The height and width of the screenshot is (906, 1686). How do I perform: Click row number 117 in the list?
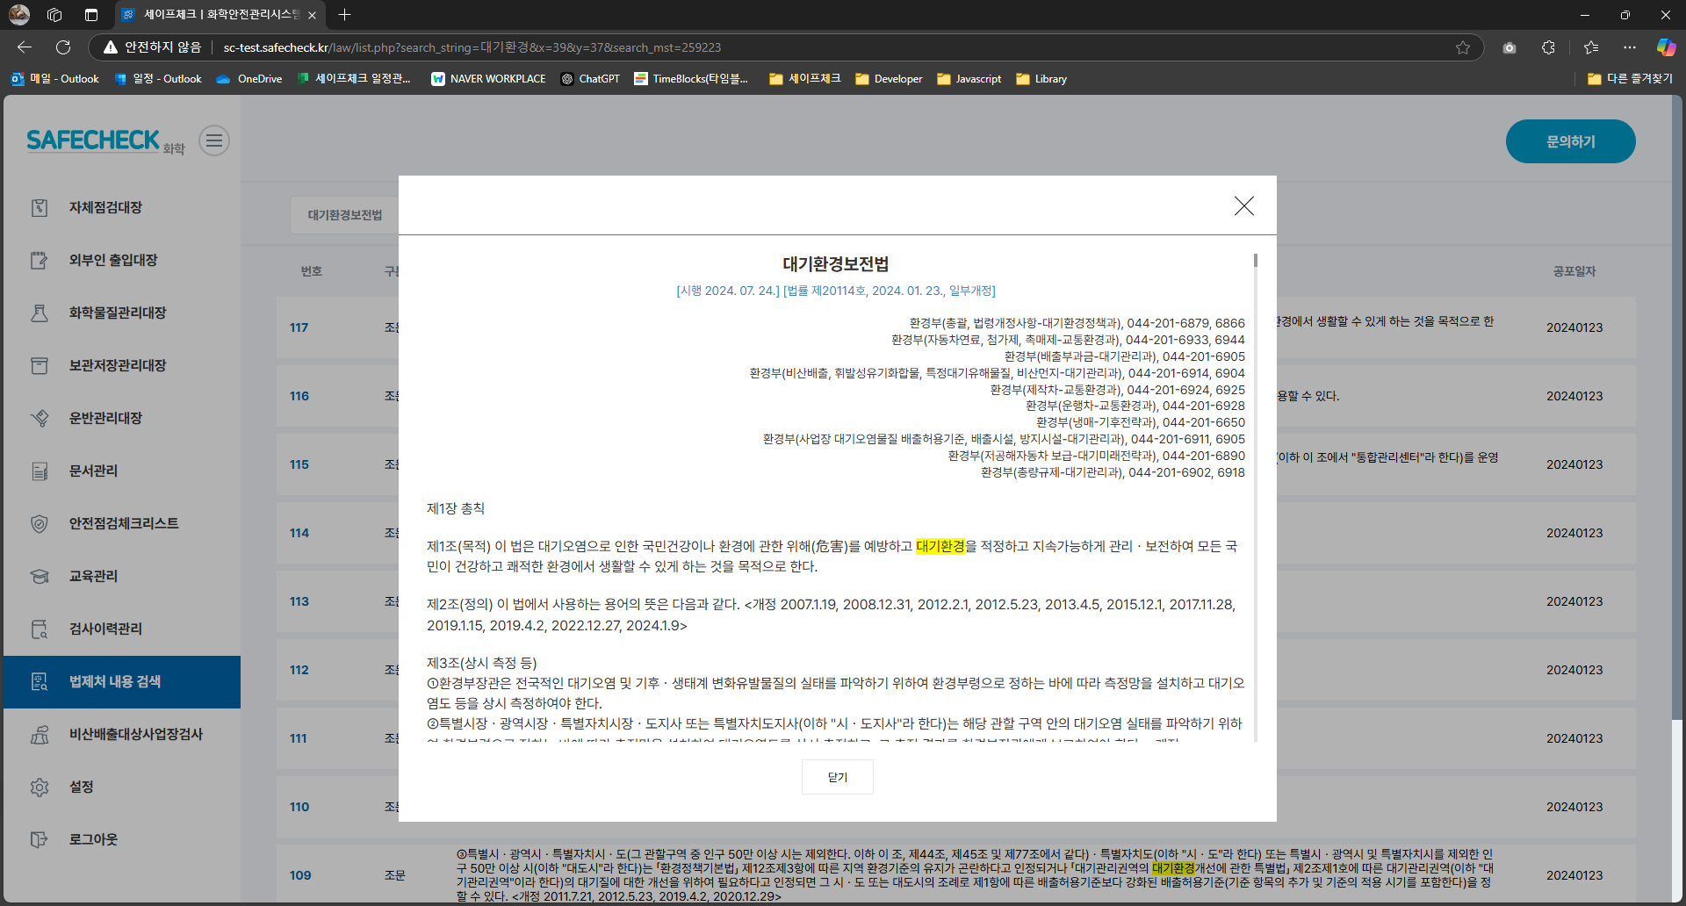[299, 327]
